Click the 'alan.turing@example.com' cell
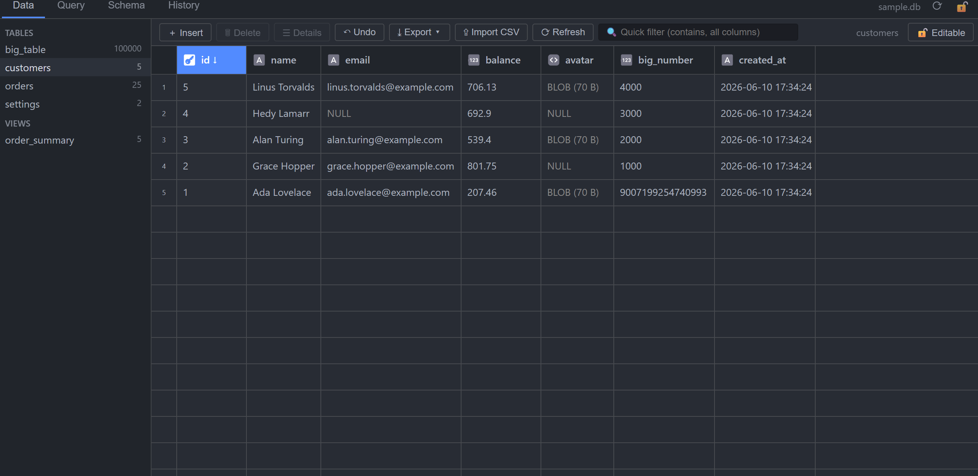This screenshot has height=476, width=978. pos(391,140)
